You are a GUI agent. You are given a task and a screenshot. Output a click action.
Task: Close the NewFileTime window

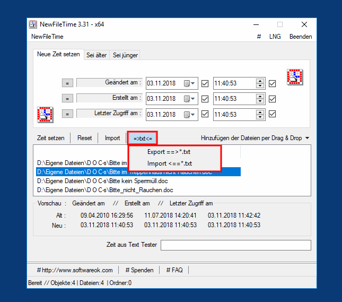304,24
